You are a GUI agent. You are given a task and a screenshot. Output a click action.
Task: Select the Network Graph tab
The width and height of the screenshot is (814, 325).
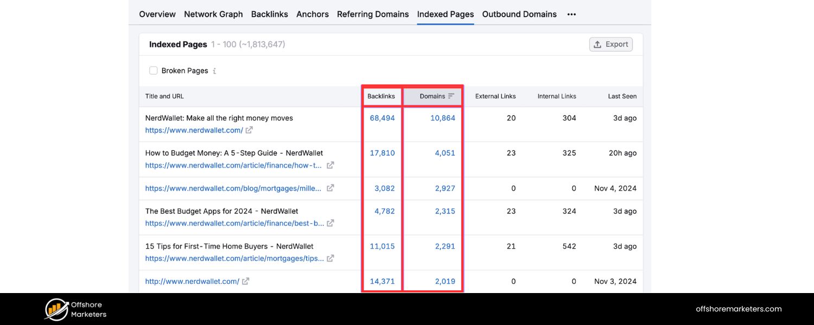coord(213,14)
